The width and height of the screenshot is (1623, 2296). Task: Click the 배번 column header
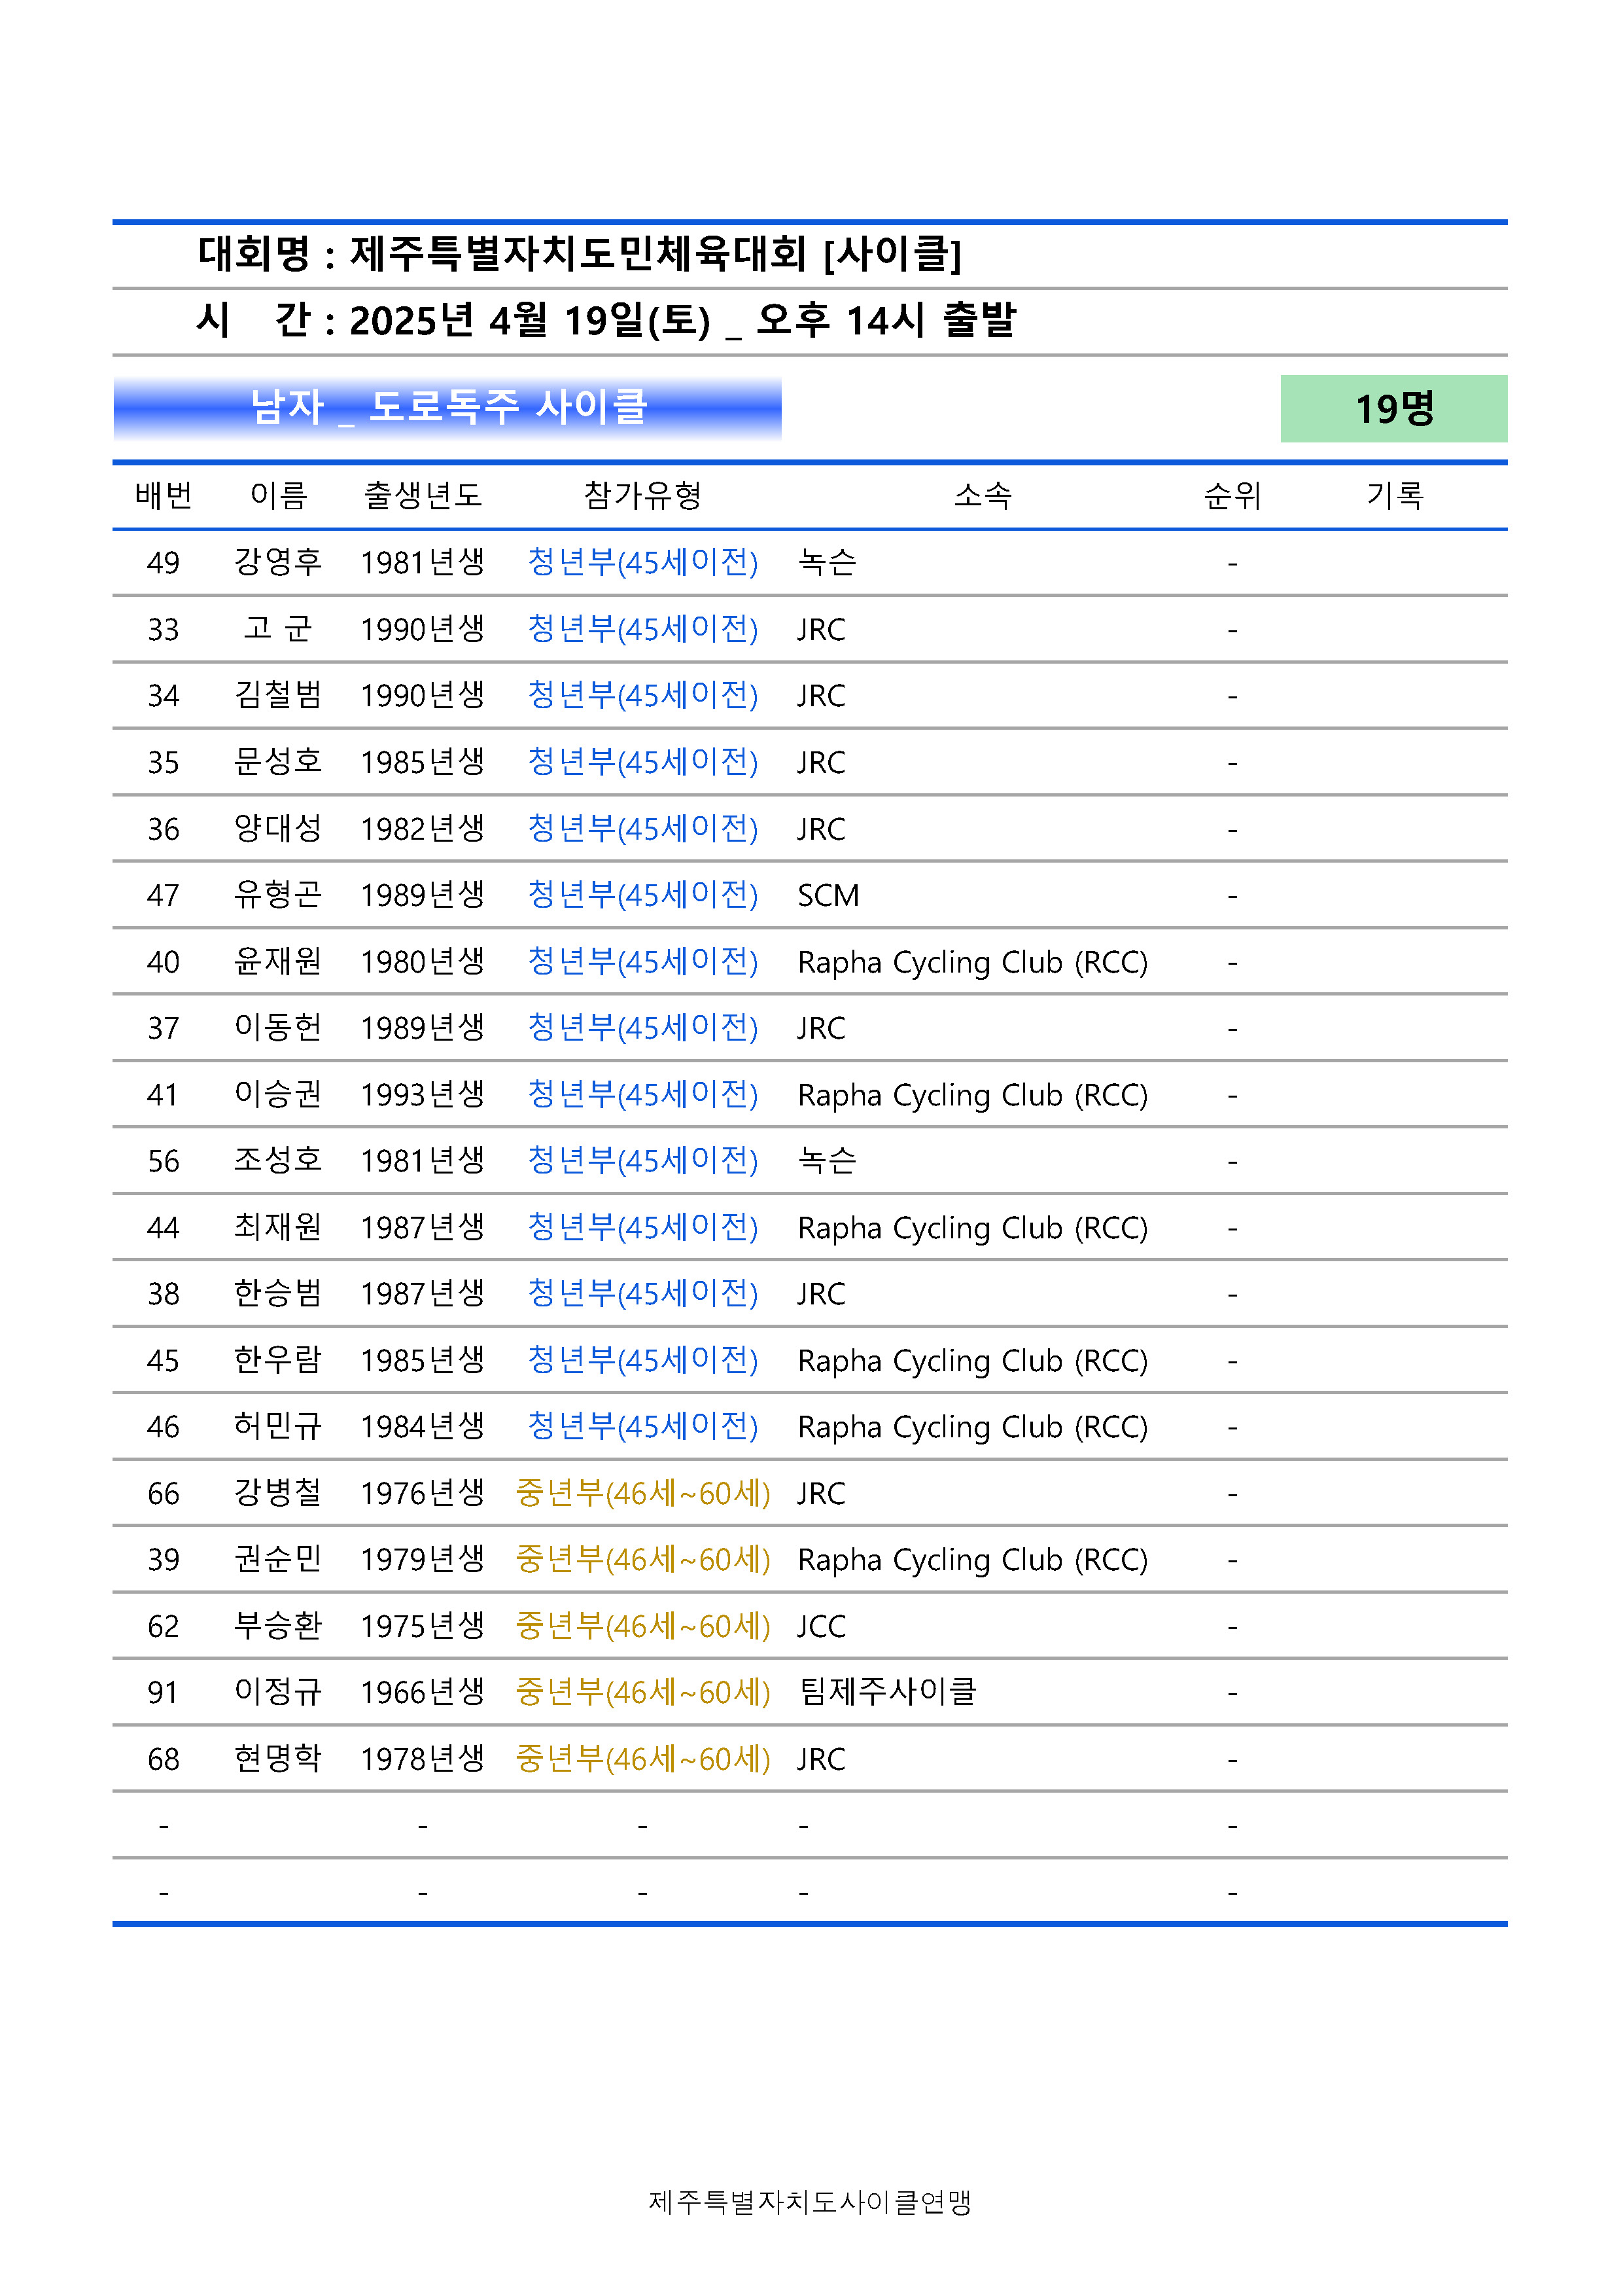[x=163, y=495]
